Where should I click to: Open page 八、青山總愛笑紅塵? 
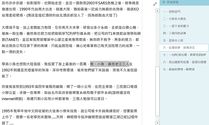185,62
